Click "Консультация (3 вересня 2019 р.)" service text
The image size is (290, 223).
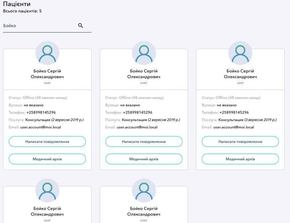click(x=247, y=120)
